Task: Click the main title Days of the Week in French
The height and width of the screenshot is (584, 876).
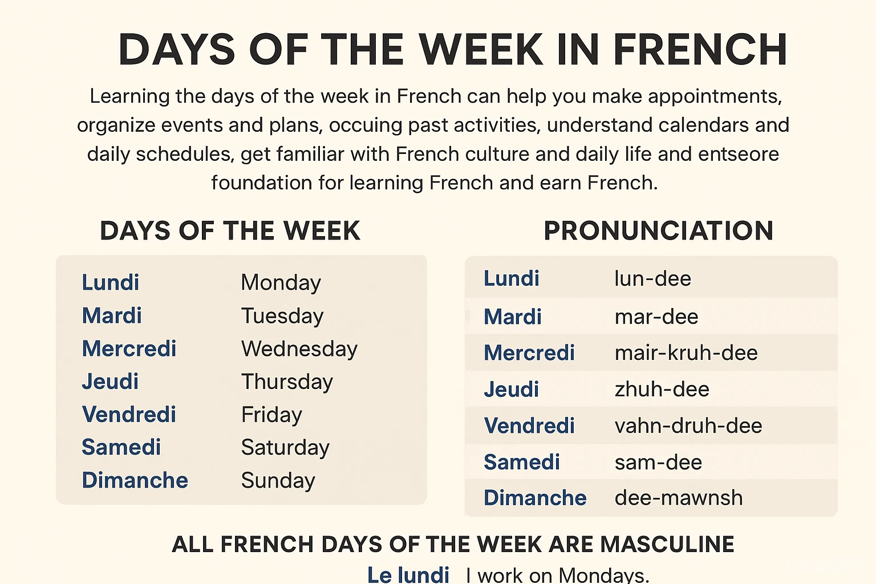Action: (453, 50)
